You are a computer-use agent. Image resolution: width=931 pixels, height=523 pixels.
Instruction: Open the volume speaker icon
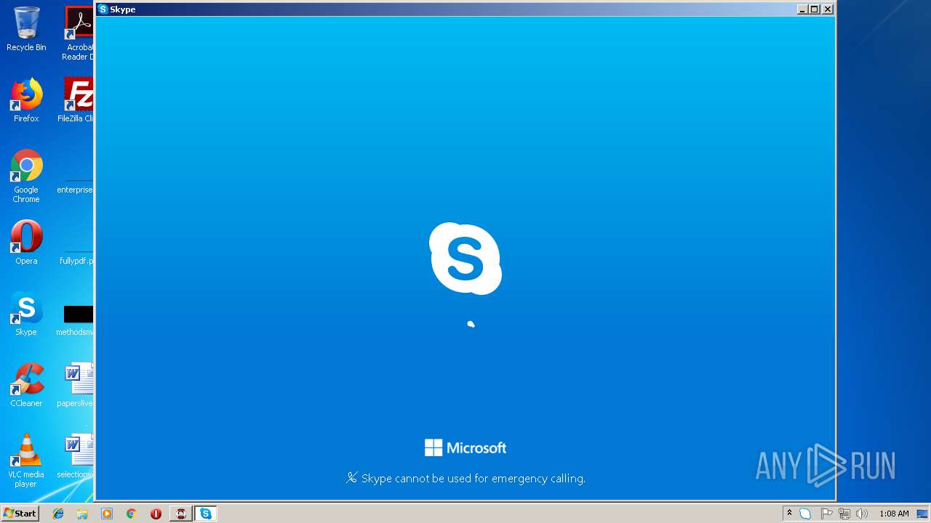click(x=862, y=514)
